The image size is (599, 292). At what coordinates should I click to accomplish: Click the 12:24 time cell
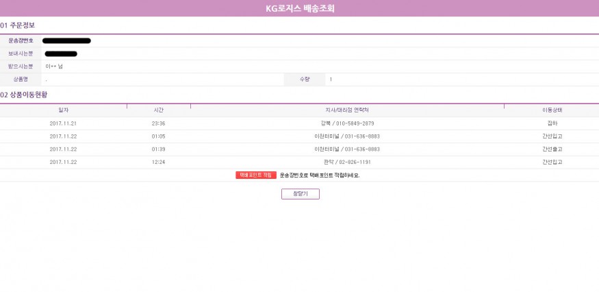click(158, 162)
